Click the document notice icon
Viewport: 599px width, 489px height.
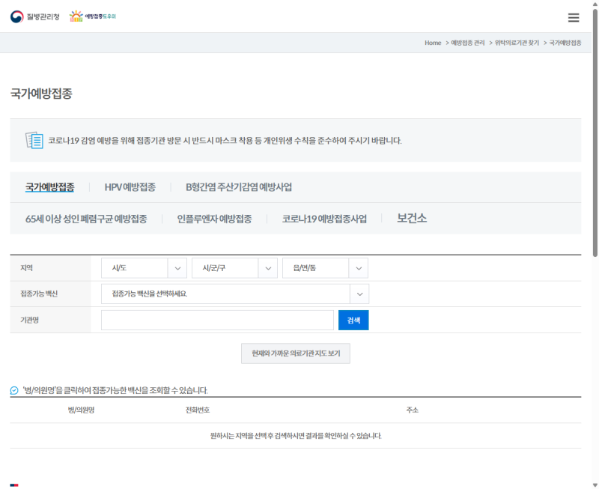(34, 140)
